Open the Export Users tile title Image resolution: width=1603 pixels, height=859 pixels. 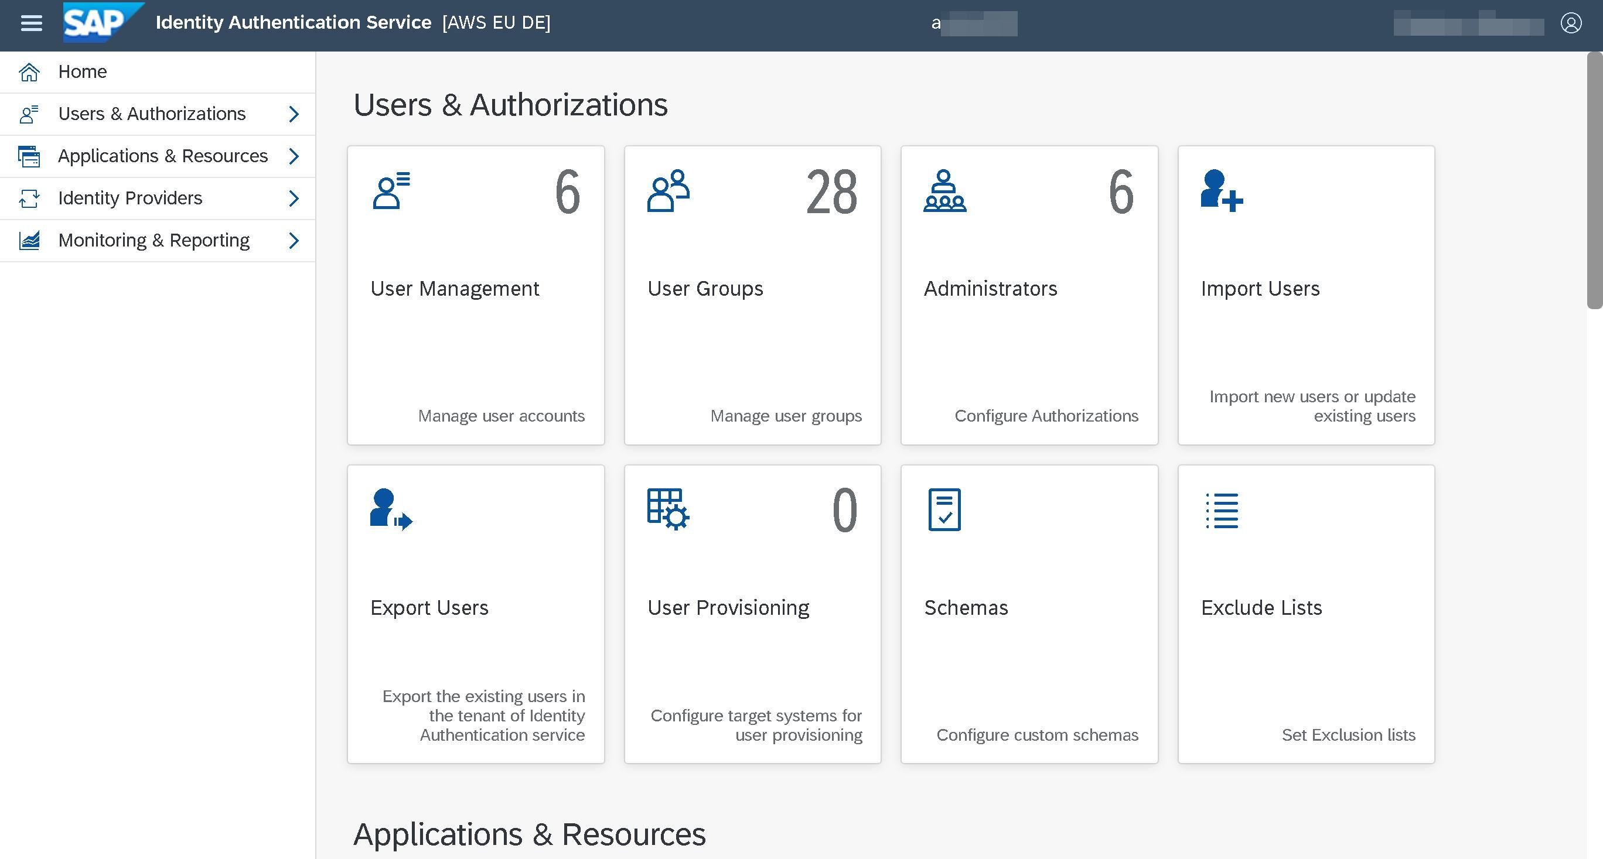click(429, 608)
